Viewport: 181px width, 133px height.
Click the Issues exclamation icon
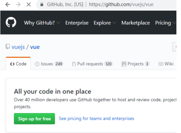pyautogui.click(x=37, y=64)
